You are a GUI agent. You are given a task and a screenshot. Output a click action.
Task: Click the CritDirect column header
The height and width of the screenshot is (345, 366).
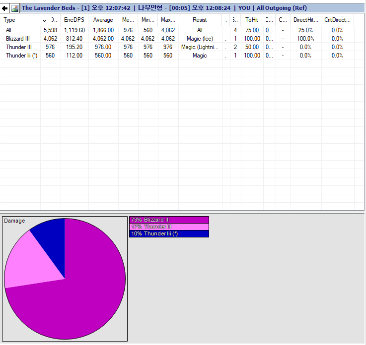click(337, 20)
